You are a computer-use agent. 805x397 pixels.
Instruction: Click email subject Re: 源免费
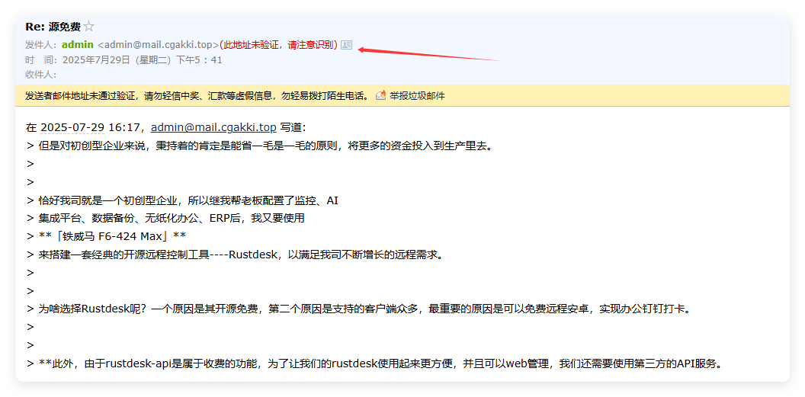[x=53, y=27]
